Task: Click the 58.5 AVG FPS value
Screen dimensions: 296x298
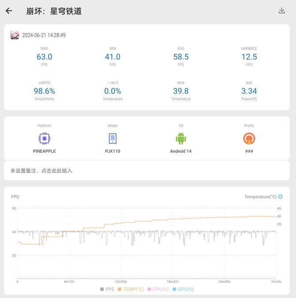Action: point(181,57)
